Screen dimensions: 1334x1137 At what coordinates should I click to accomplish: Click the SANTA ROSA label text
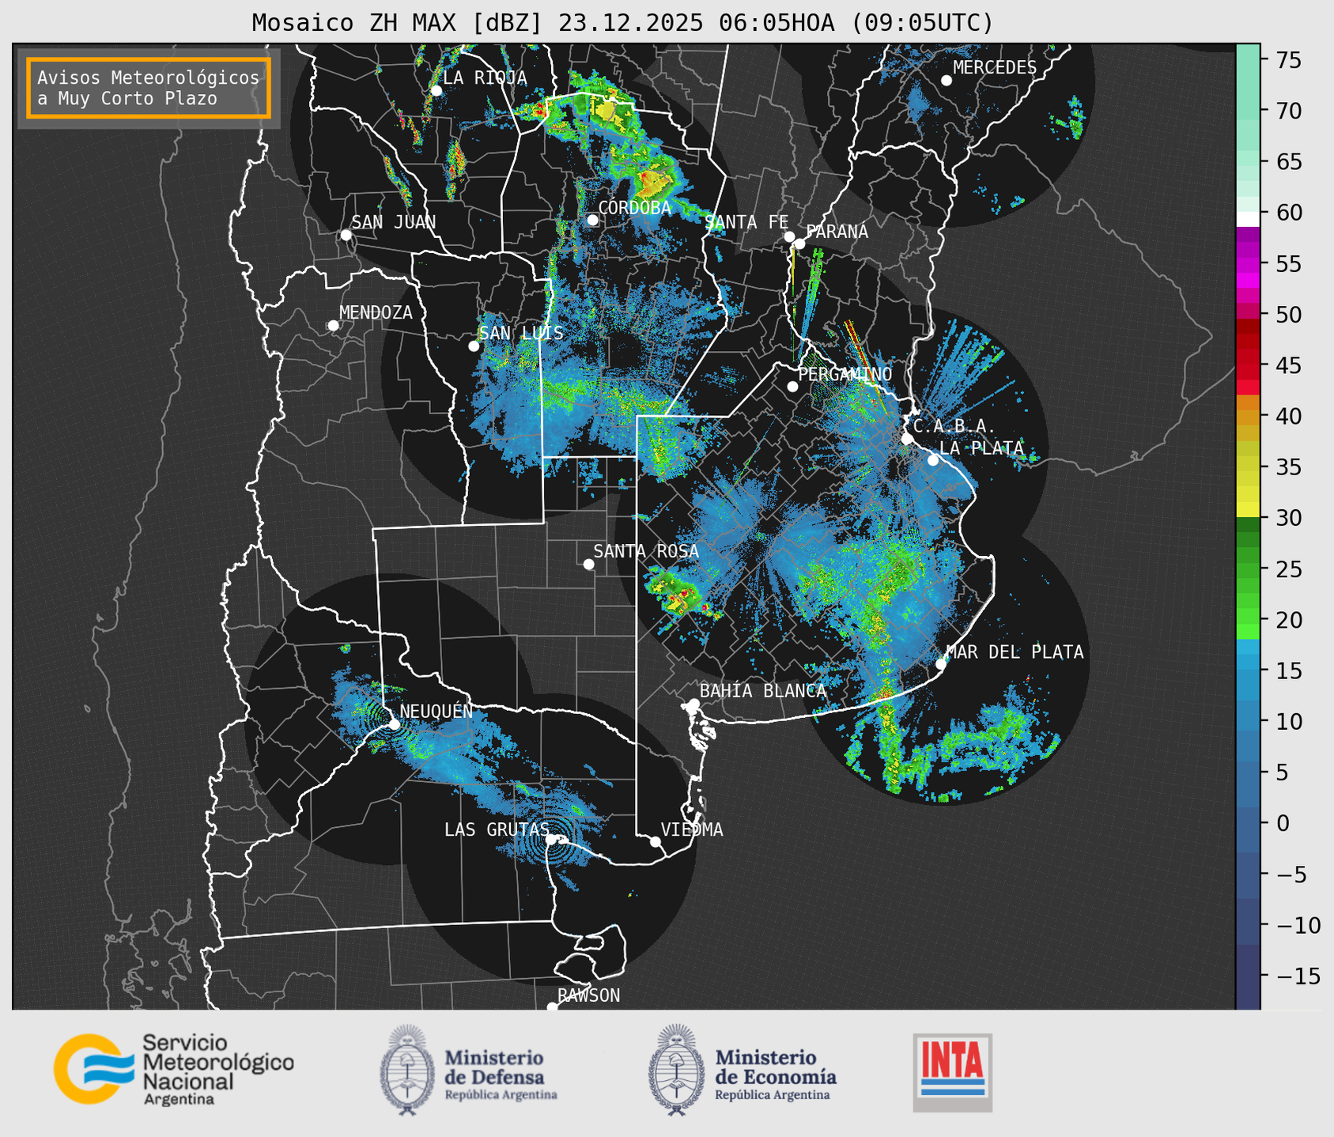pyautogui.click(x=646, y=551)
